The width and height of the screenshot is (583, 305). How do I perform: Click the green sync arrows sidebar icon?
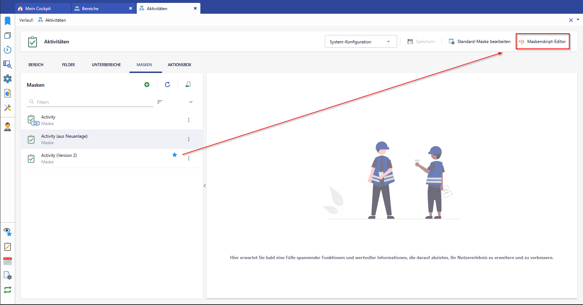tap(8, 290)
